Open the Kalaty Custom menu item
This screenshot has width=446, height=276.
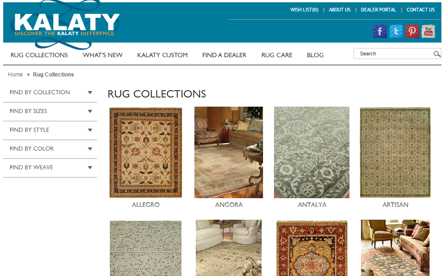click(x=162, y=55)
